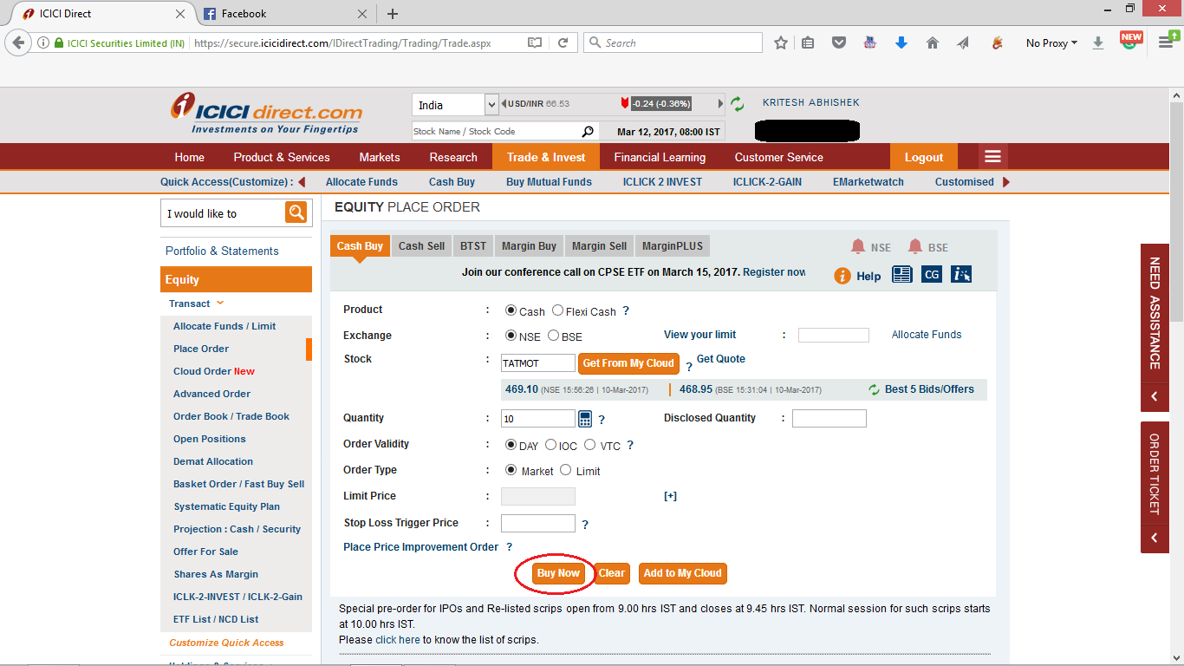Viewport: 1184px width, 666px height.
Task: Click the orange Help info icon
Action: pyautogui.click(x=842, y=276)
